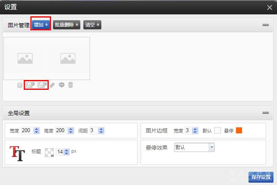The height and width of the screenshot is (185, 277).
Task: Adjust the 图片边框 宽度 stepper
Action: tap(195, 131)
